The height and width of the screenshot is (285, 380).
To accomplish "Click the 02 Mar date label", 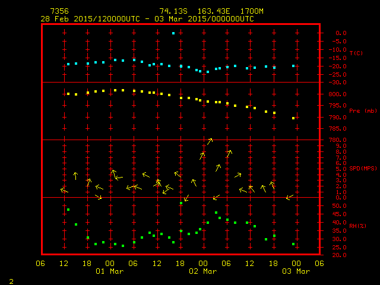I will coord(202,271).
